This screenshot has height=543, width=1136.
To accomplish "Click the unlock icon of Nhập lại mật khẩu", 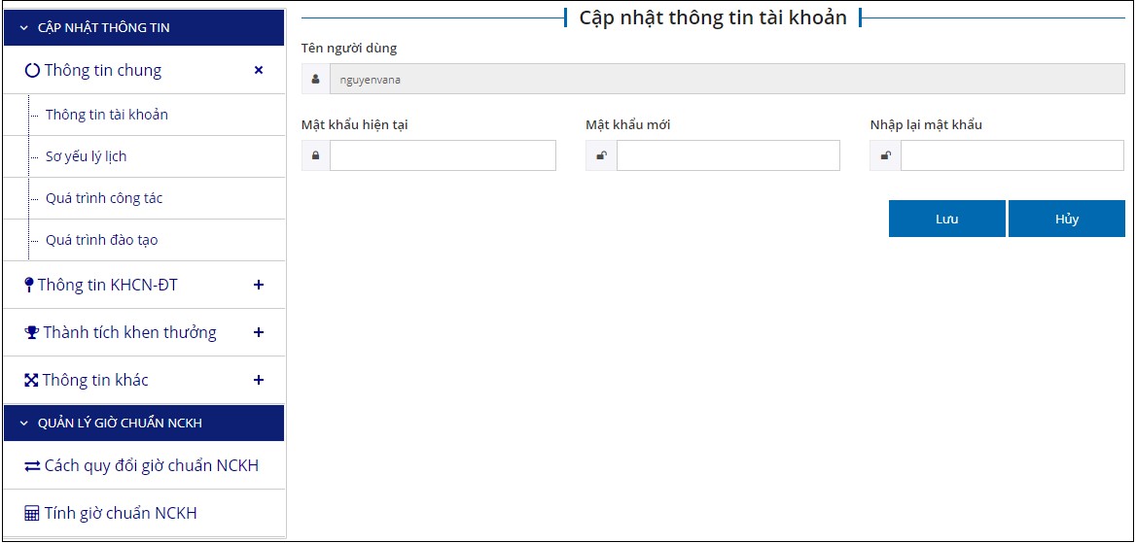I will point(885,155).
